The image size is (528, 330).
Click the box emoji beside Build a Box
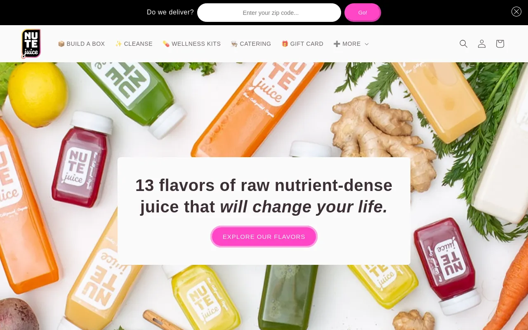[x=61, y=44]
